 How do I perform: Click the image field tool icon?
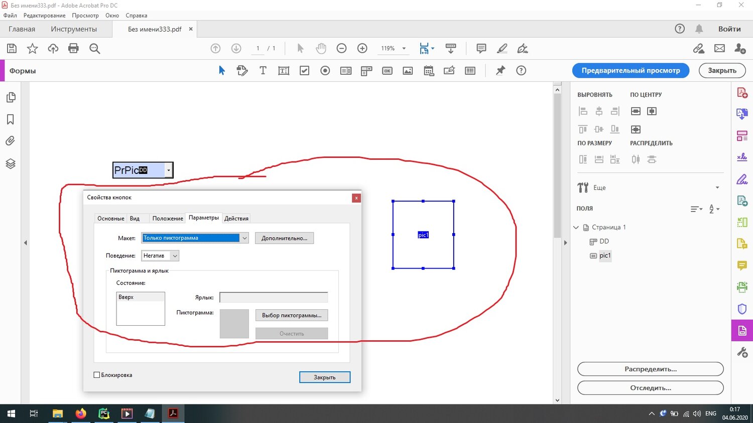tap(408, 71)
